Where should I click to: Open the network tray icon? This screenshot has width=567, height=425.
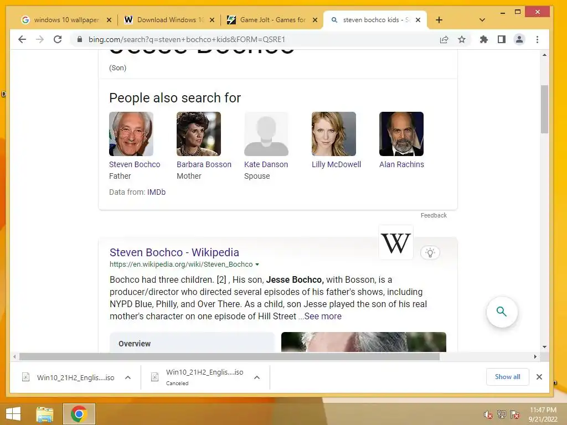(x=502, y=414)
